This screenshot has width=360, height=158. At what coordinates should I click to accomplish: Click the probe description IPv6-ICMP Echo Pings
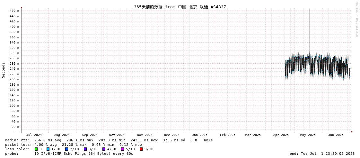click(83, 154)
